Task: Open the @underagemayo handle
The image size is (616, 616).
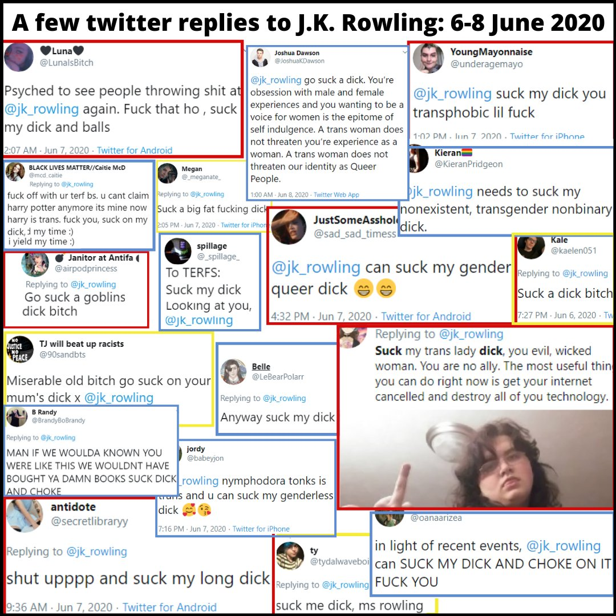Action: tap(487, 64)
